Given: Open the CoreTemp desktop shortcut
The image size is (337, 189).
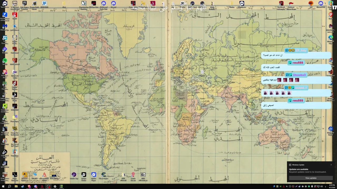Looking at the screenshot, I should click(x=4, y=142).
